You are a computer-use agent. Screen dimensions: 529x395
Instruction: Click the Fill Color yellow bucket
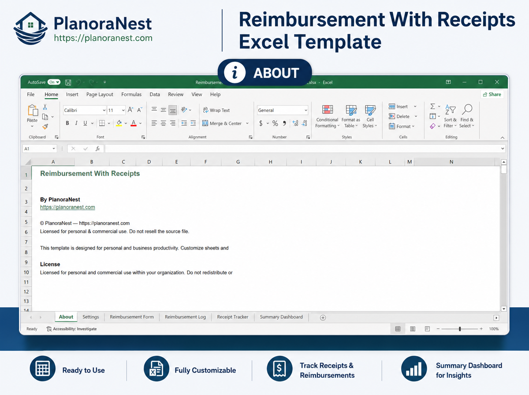pyautogui.click(x=119, y=123)
